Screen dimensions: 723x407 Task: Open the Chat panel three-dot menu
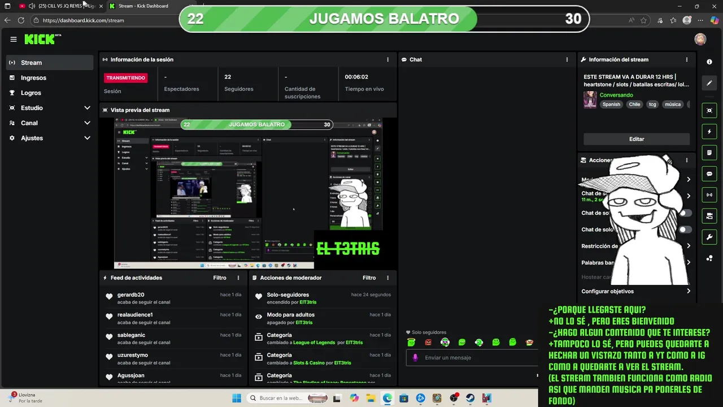point(567,59)
